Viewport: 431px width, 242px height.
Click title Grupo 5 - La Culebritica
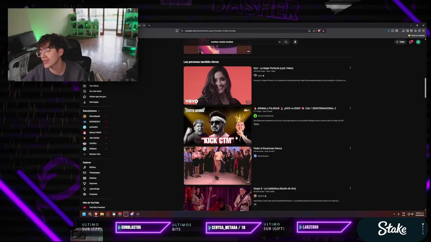click(x=274, y=189)
